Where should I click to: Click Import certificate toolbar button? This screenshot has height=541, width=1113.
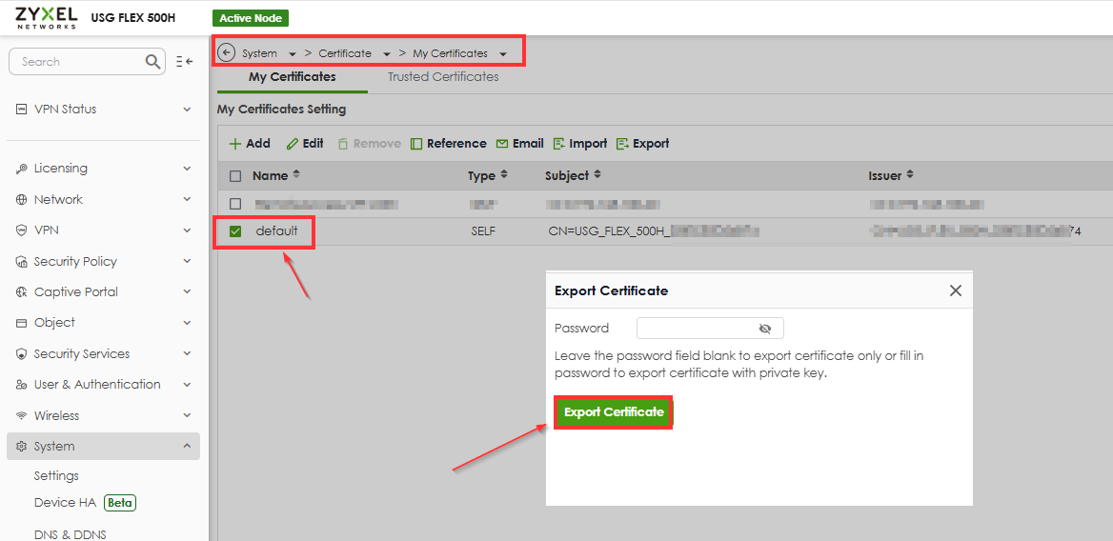(579, 144)
